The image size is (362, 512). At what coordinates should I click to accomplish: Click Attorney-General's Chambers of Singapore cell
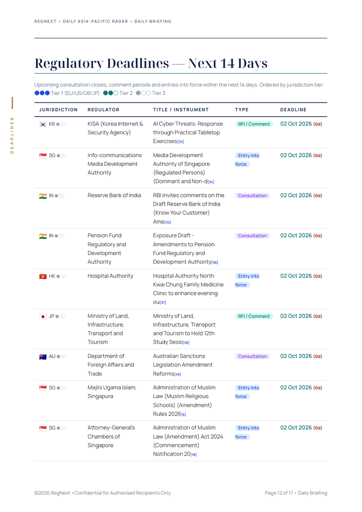111,437
